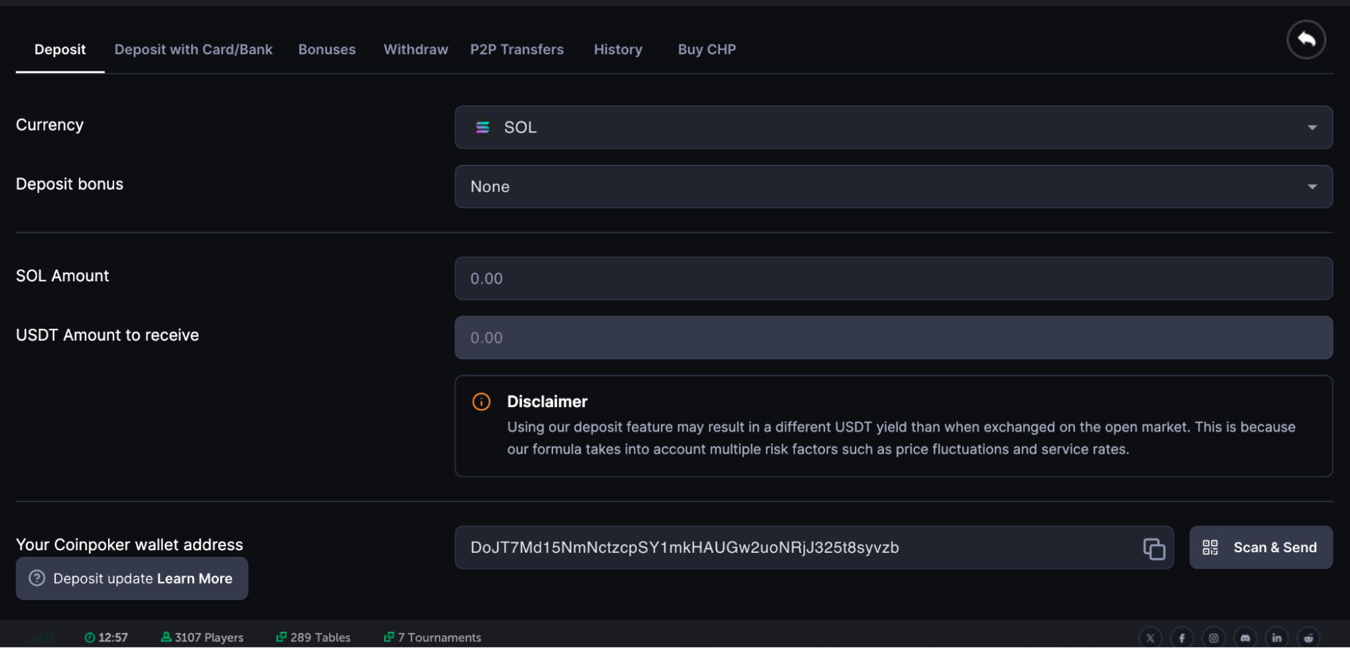Focus the SOL Amount input field

pos(893,279)
